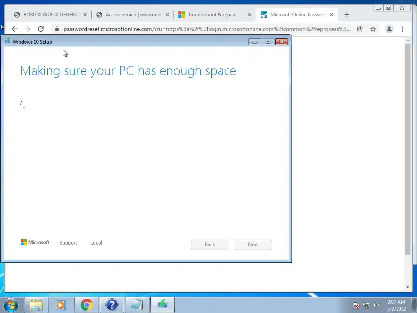Go forward in Chrome browser
Image resolution: width=417 pixels, height=313 pixels.
[x=28, y=29]
